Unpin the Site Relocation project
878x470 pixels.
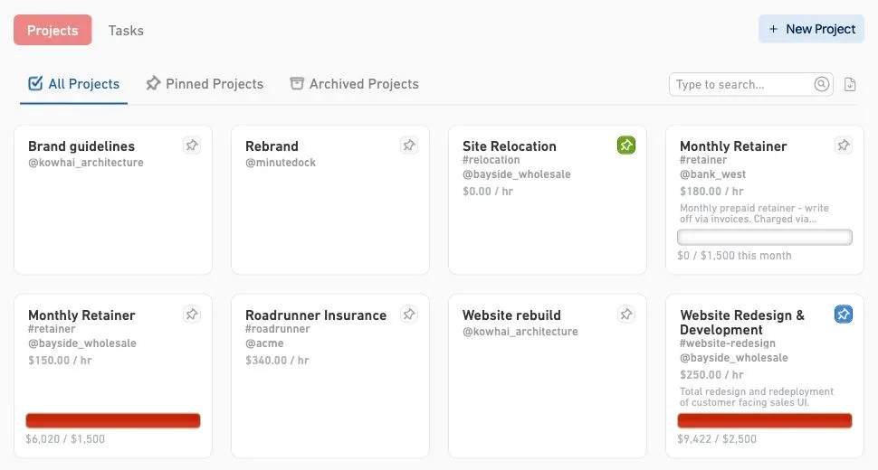tap(626, 146)
